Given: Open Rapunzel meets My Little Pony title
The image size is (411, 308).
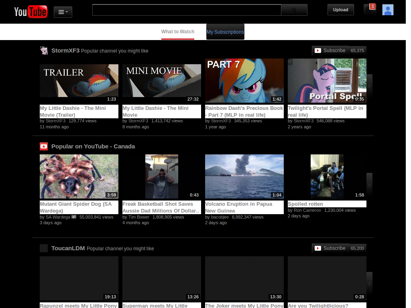Looking at the screenshot, I should [79, 305].
